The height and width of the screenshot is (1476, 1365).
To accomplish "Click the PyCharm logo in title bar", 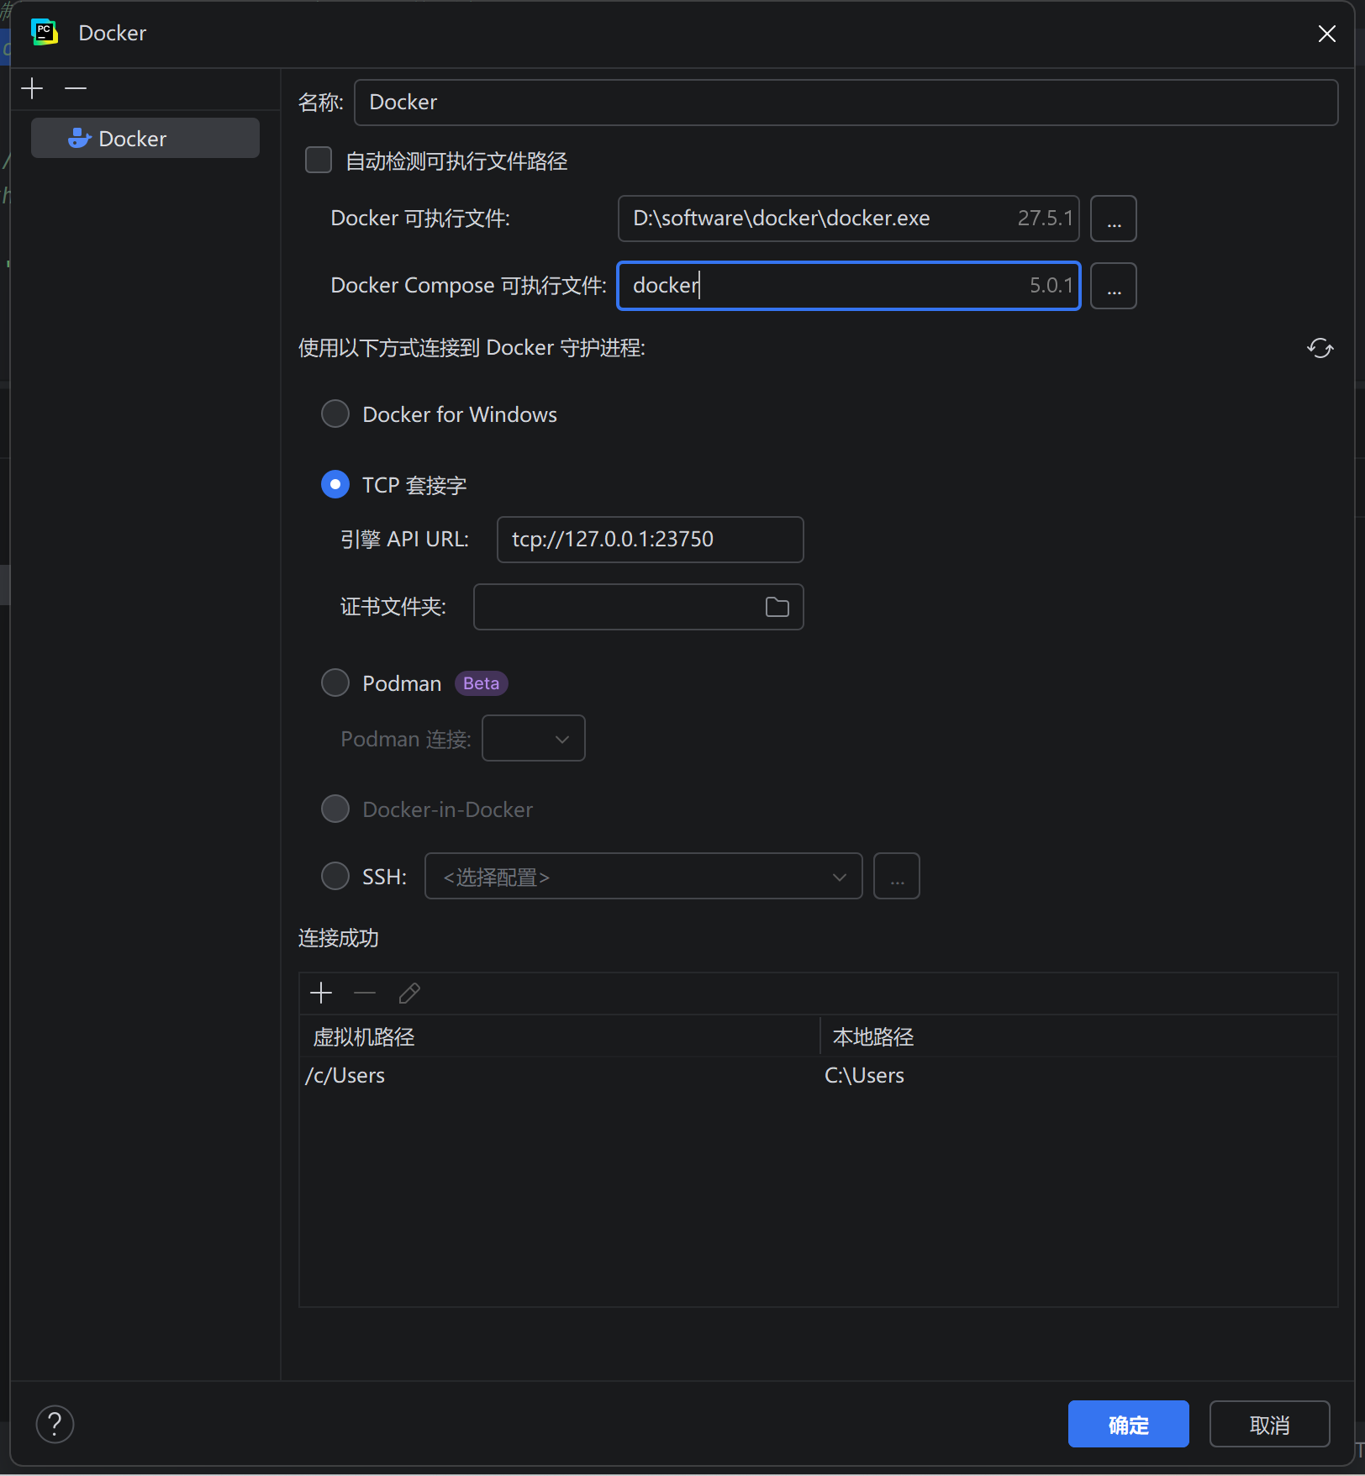I will point(44,33).
